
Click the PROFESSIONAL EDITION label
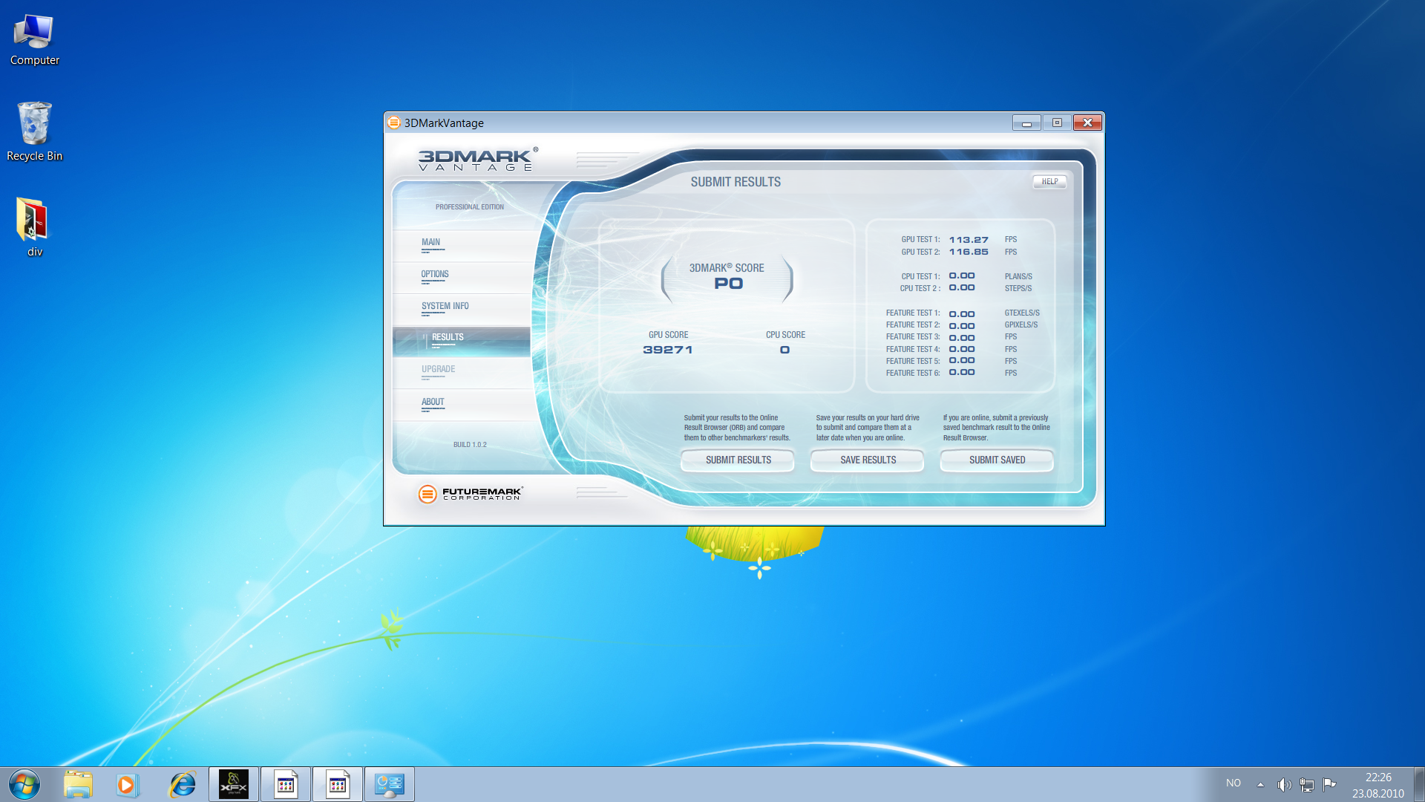(x=470, y=207)
